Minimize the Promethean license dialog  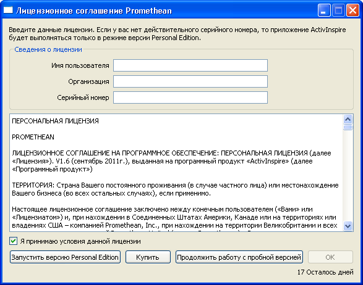point(324,10)
